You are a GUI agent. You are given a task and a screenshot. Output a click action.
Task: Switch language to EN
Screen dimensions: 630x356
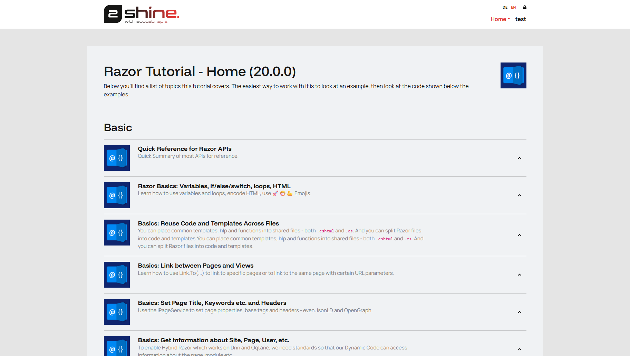513,7
